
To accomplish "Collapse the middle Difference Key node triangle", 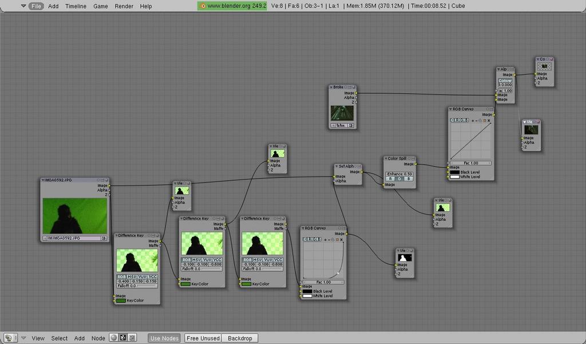I will click(181, 219).
